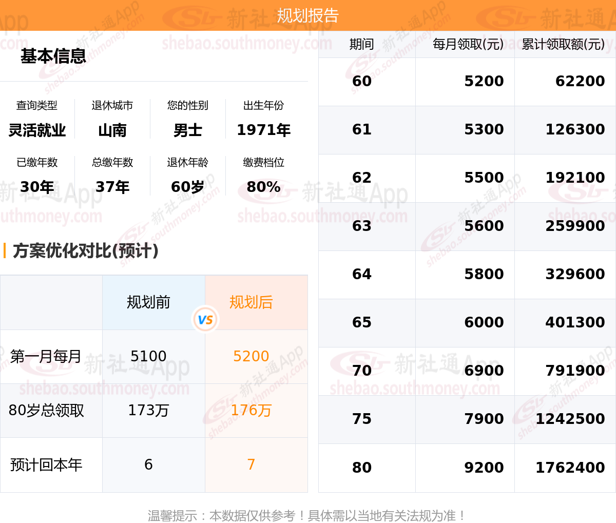616x523 pixels.
Task: Click the 60岁 retirement age value
Action: (188, 187)
